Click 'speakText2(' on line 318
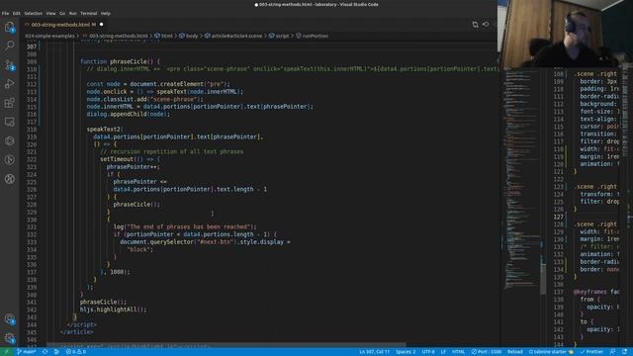This screenshot has height=356, width=633. [105, 130]
